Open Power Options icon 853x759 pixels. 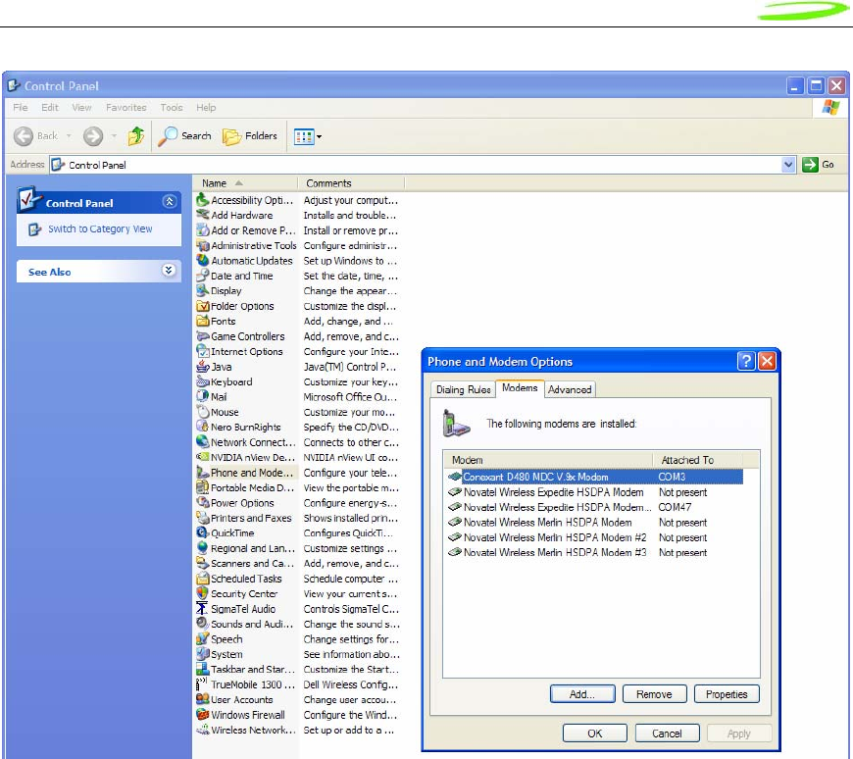click(x=203, y=503)
